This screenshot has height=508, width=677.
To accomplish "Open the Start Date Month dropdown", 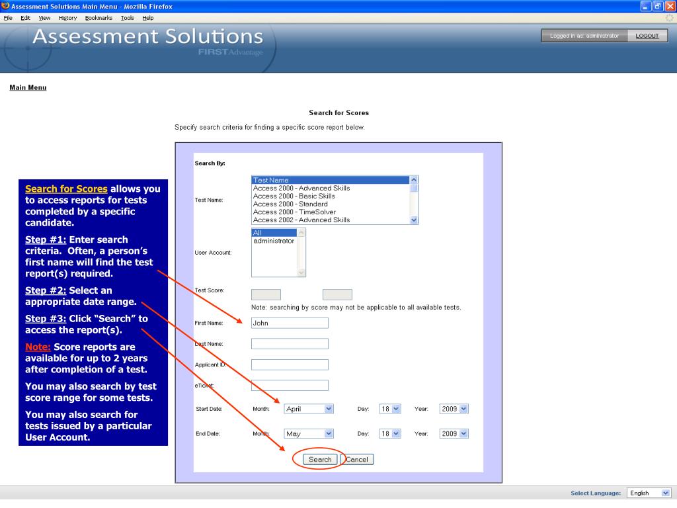I will tap(309, 409).
